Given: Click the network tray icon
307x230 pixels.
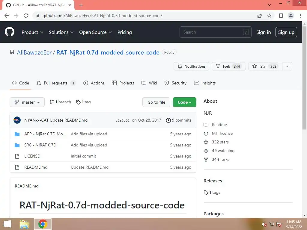Looking at the screenshot, I should click(x=272, y=224).
